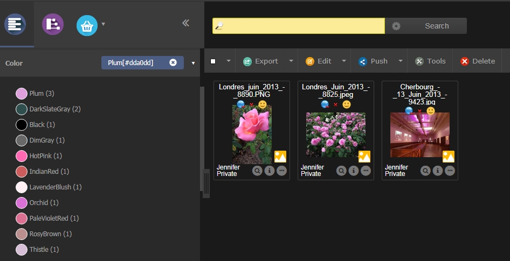Click smiley icon on Londres_juin_2013_-_8890.PNG card
The width and height of the screenshot is (510, 261).
263,104
